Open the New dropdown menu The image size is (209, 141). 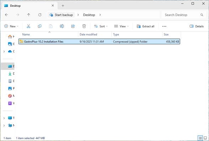coord(11,26)
